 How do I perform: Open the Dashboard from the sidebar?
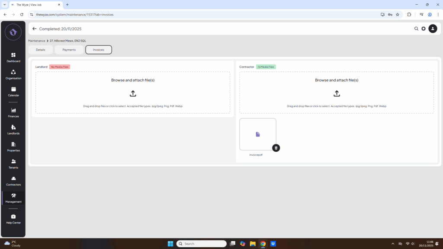point(13,57)
